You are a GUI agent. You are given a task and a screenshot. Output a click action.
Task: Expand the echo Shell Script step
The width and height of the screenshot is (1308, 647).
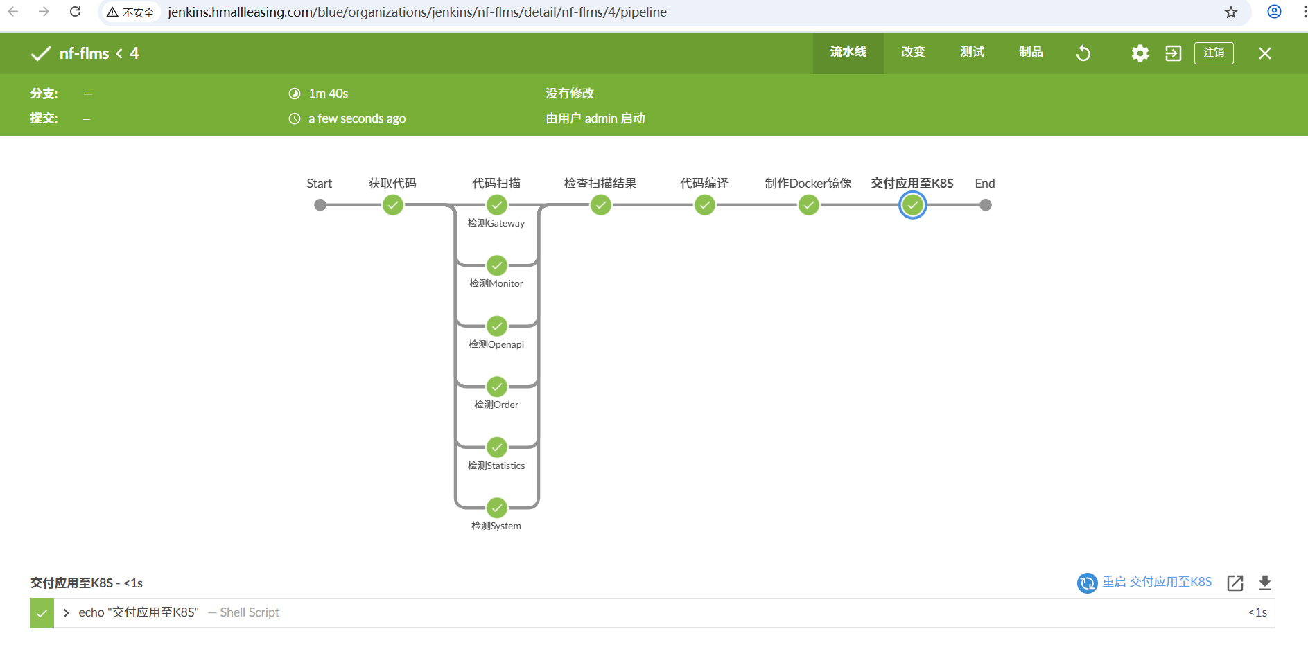(67, 613)
